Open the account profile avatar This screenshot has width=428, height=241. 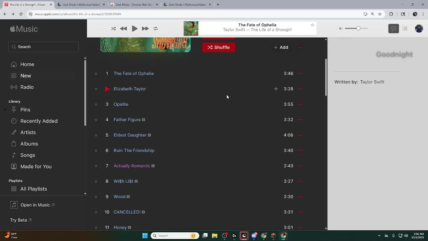(419, 29)
